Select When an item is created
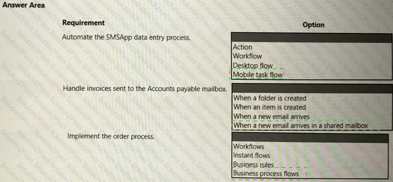393x182 pixels. click(x=270, y=107)
